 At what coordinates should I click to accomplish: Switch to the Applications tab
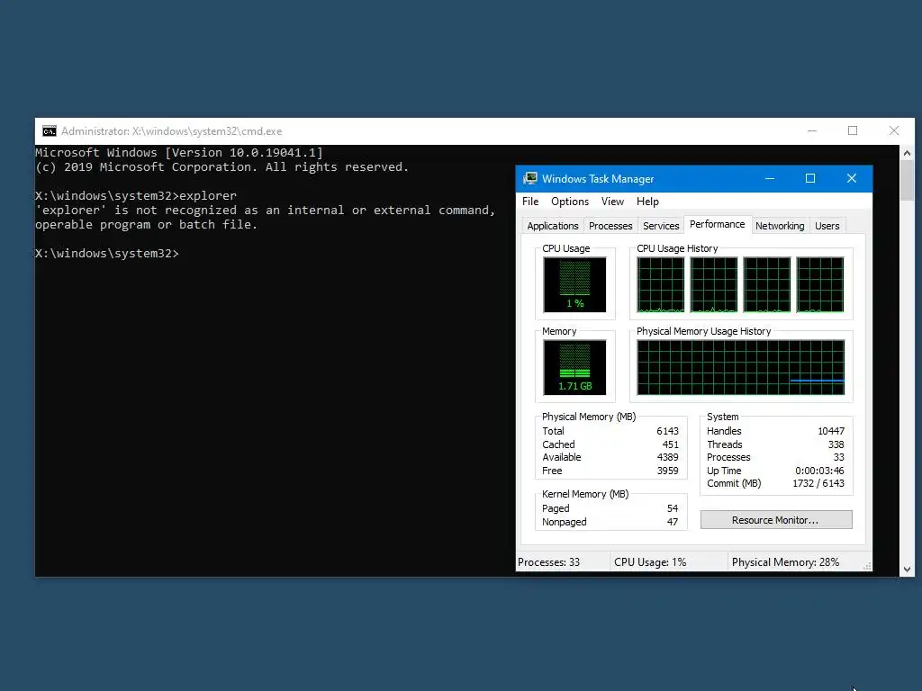tap(553, 226)
